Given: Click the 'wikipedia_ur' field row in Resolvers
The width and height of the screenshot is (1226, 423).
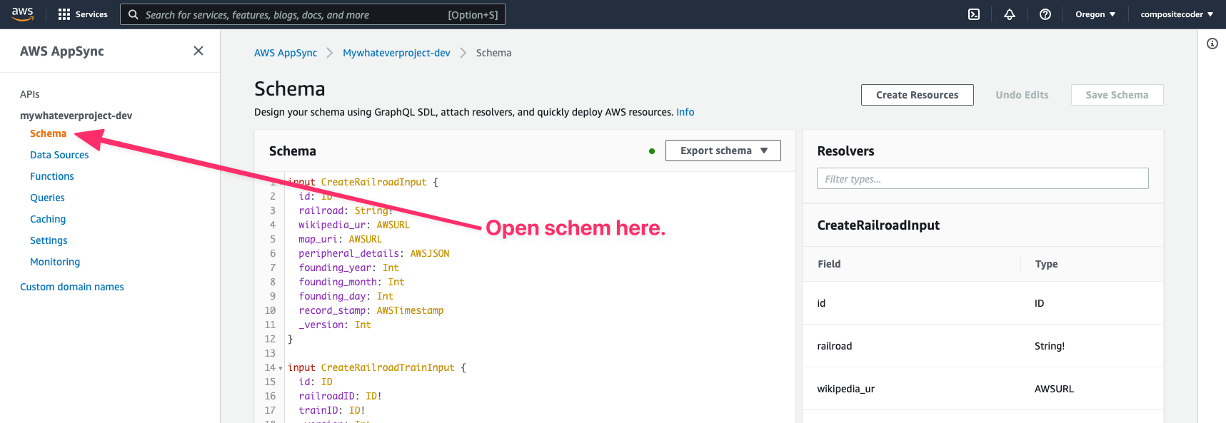Looking at the screenshot, I should point(983,389).
